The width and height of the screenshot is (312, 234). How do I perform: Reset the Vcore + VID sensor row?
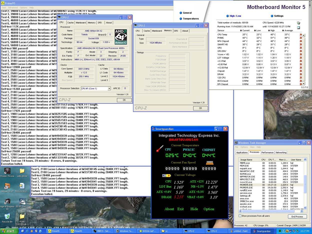coord(301,54)
